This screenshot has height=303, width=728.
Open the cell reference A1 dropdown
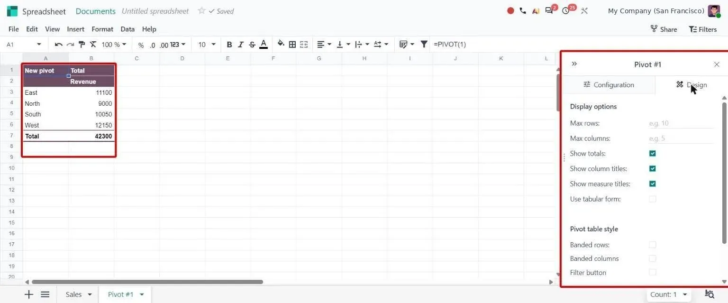coord(39,45)
